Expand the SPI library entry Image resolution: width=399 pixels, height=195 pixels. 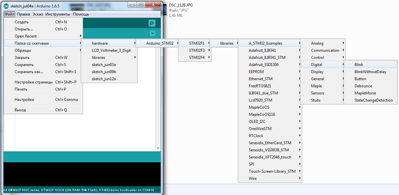(x=270, y=164)
